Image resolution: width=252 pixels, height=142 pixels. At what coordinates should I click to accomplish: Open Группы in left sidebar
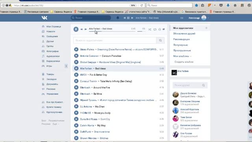[x=50, y=46]
